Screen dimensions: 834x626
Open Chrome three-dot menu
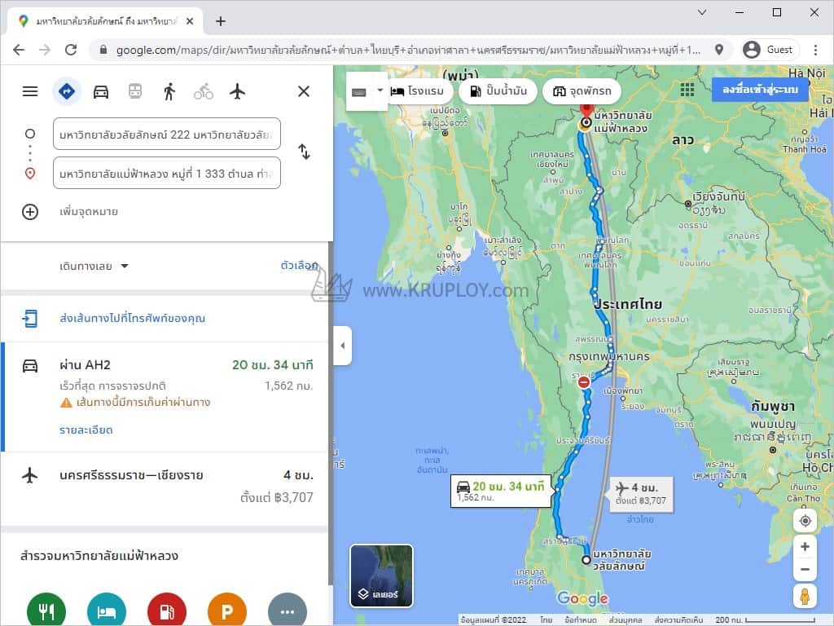coord(815,50)
